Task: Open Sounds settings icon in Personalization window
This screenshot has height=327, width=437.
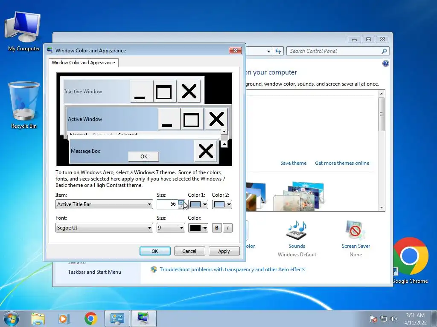Action: click(297, 230)
